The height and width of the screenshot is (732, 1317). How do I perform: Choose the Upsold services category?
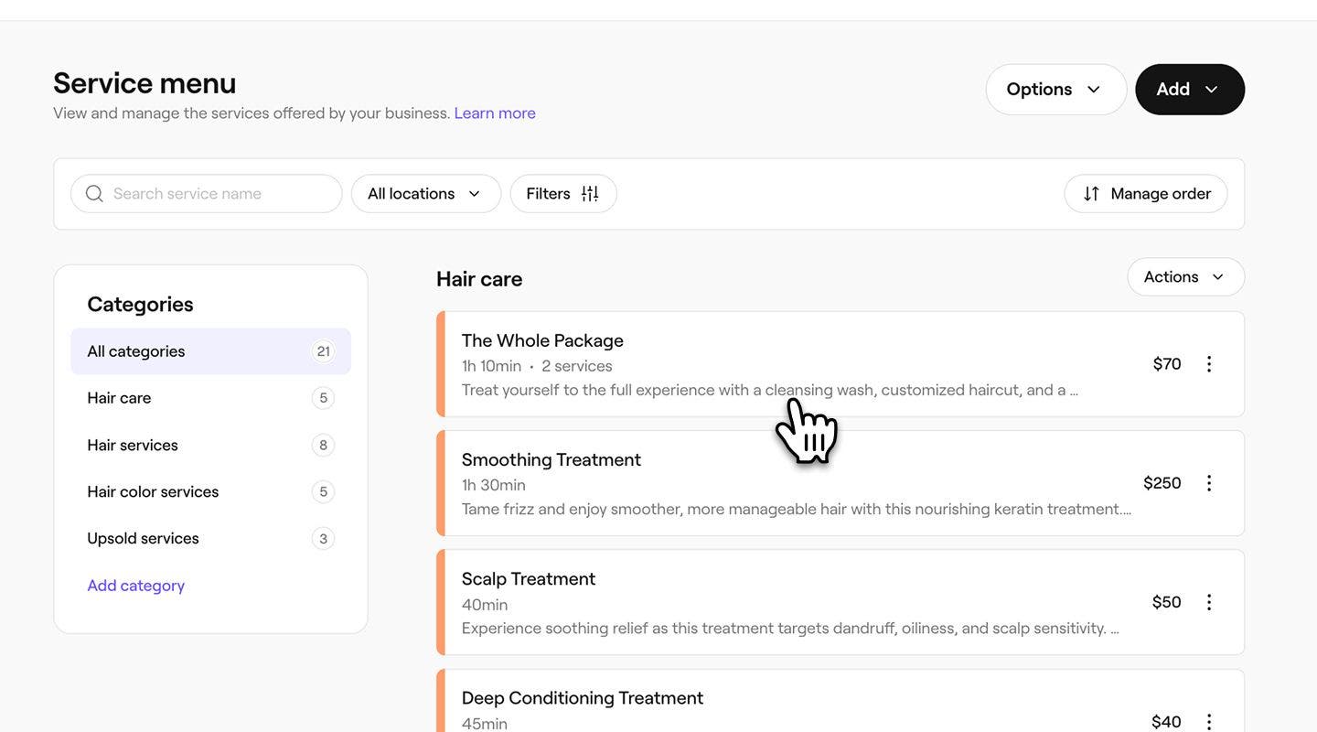tap(143, 539)
